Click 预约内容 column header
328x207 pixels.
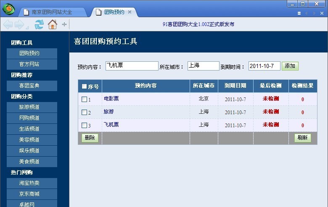(146, 86)
